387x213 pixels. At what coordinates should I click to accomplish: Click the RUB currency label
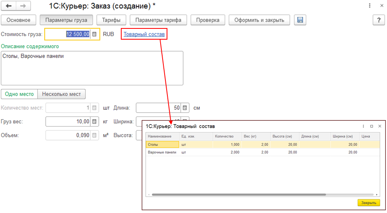[108, 34]
